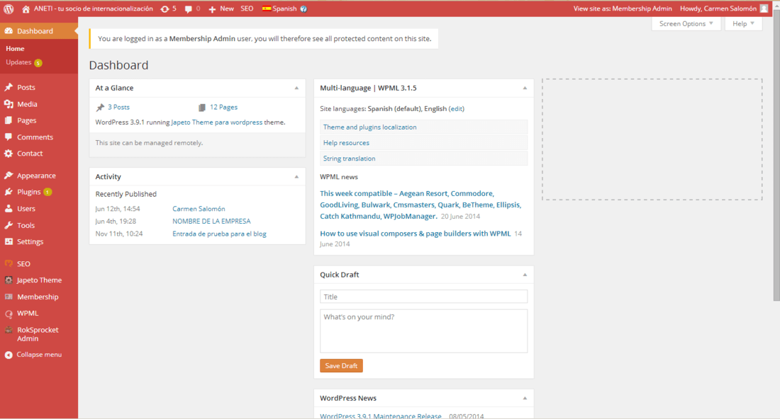Click the Settings sliders icon in sidebar
Image resolution: width=780 pixels, height=419 pixels.
pyautogui.click(x=9, y=242)
